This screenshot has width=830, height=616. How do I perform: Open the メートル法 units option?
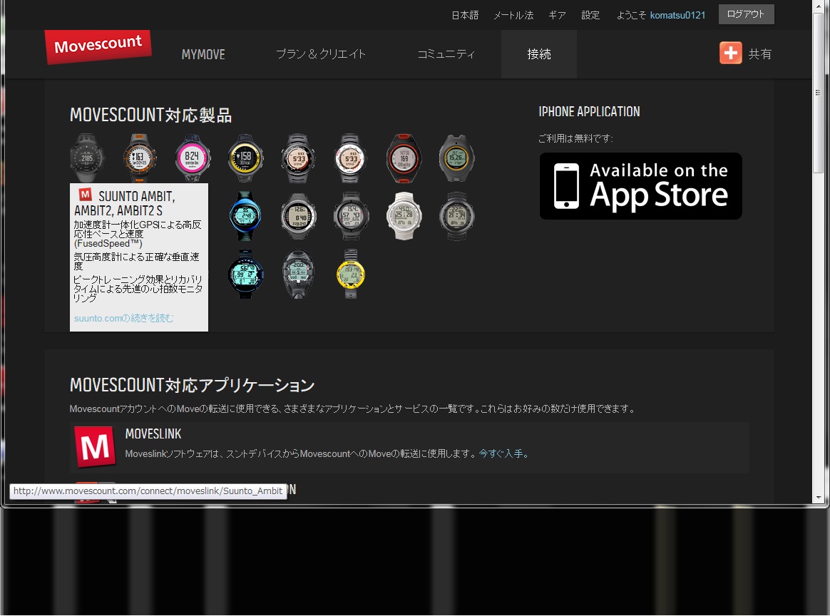click(513, 16)
